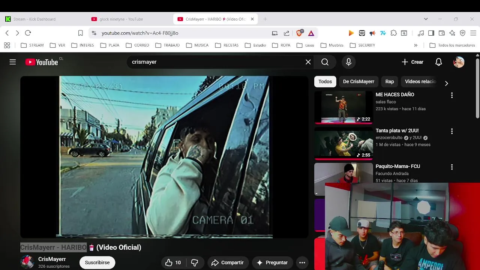This screenshot has height=270, width=480.
Task: Select the De CrisMayerr filter chip
Action: (358, 81)
